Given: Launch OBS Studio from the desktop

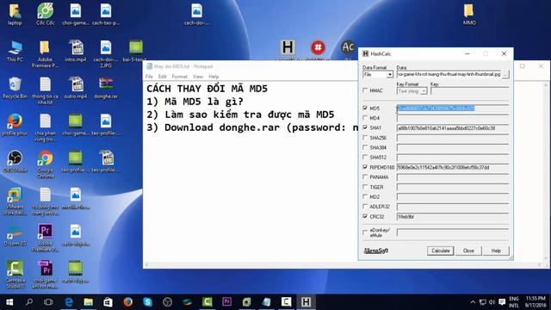Looking at the screenshot, I should [15, 161].
